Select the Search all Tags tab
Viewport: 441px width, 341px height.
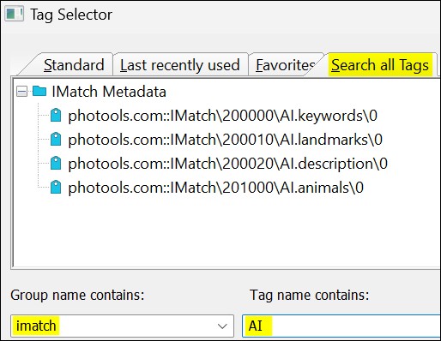[x=380, y=65]
